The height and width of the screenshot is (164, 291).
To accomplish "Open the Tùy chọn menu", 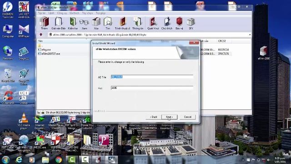I will (x=87, y=13).
